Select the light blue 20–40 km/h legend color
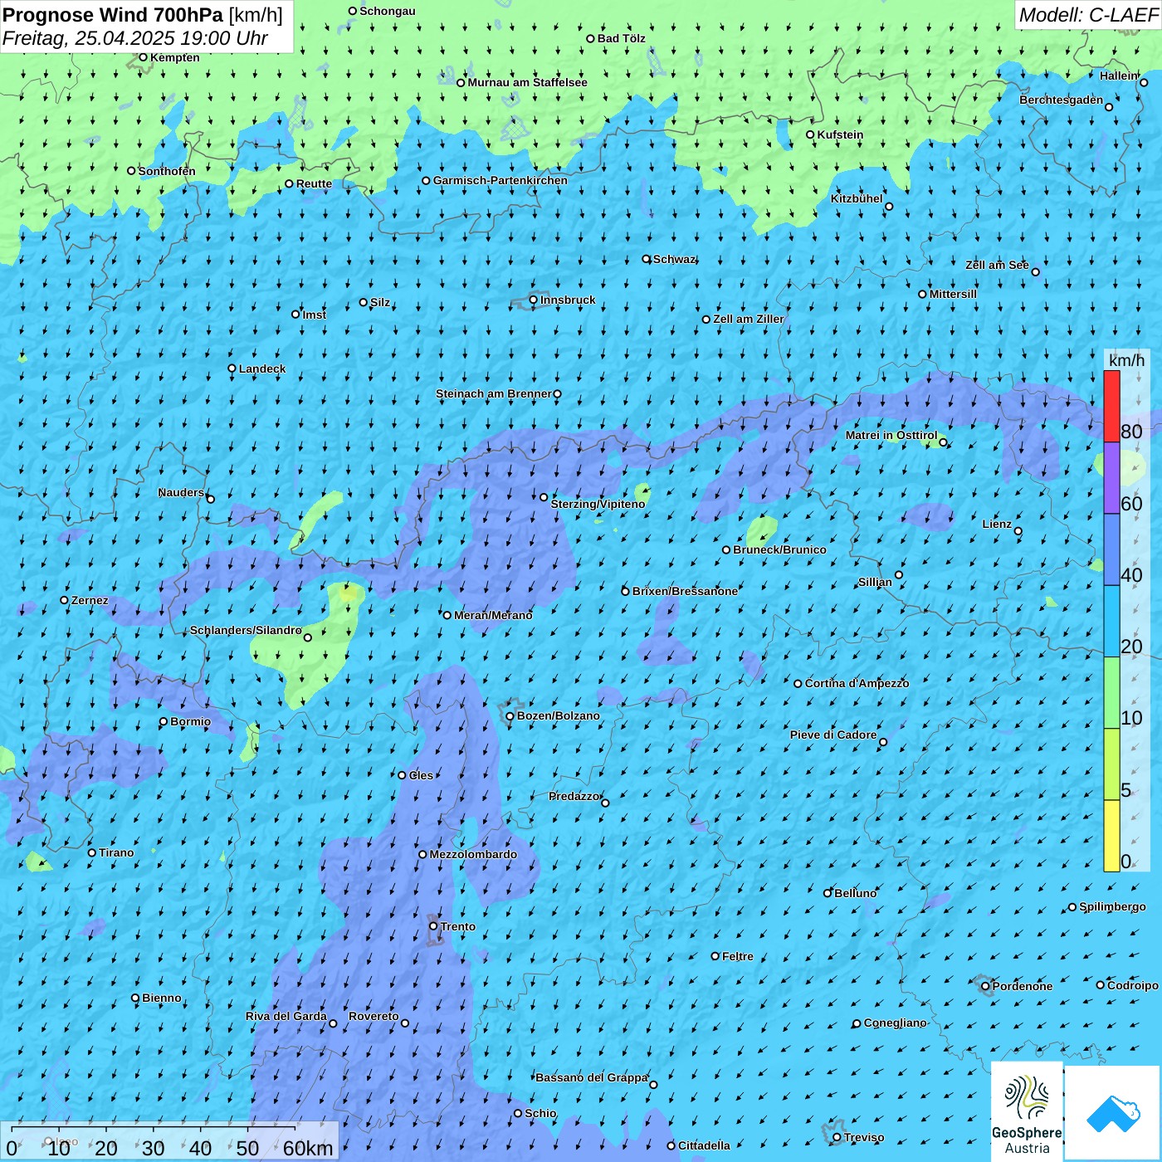1162x1162 pixels. (x=1111, y=622)
